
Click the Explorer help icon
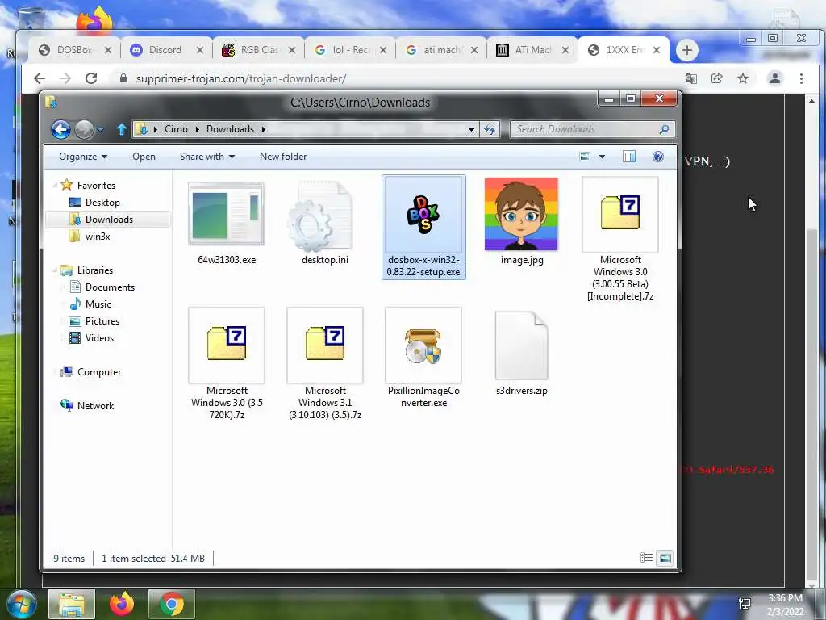[658, 157]
